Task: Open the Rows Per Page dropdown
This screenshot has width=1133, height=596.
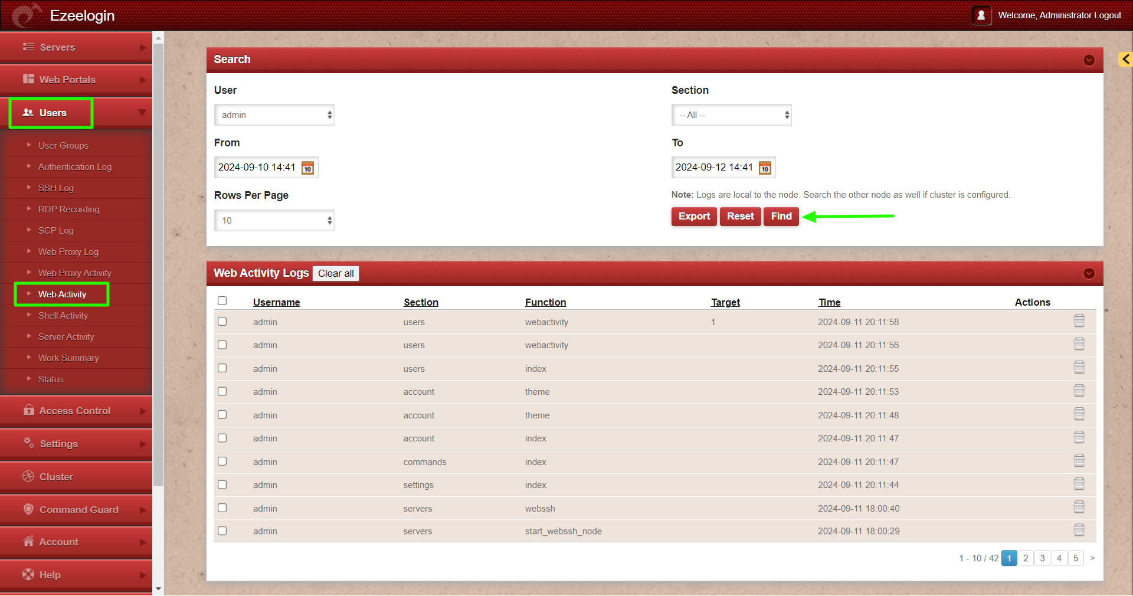Action: click(274, 221)
